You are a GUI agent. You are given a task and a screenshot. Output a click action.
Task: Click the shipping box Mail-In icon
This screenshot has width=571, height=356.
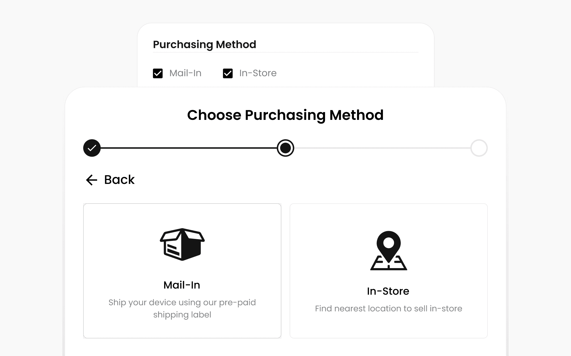click(x=182, y=244)
